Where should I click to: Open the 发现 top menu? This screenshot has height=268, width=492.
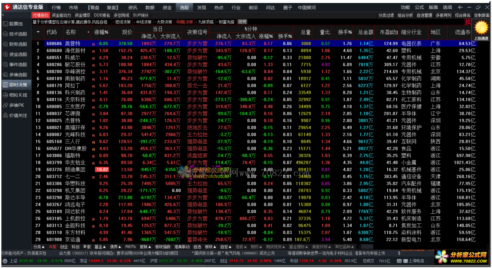201,8
